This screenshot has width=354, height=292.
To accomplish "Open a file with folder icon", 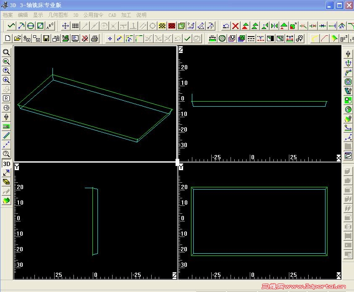I will tap(17, 38).
